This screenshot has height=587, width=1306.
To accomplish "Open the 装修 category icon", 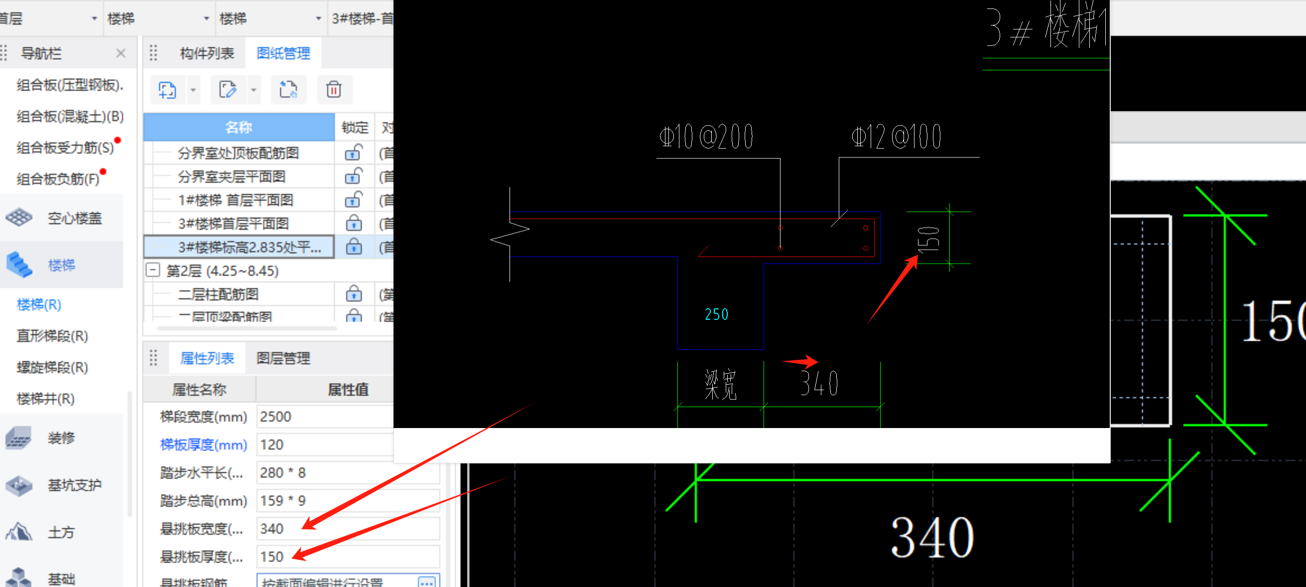I will click(19, 438).
